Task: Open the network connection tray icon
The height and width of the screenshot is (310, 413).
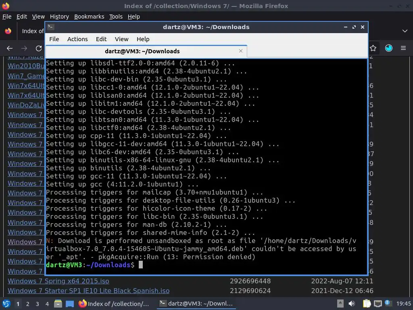Action: click(x=378, y=304)
